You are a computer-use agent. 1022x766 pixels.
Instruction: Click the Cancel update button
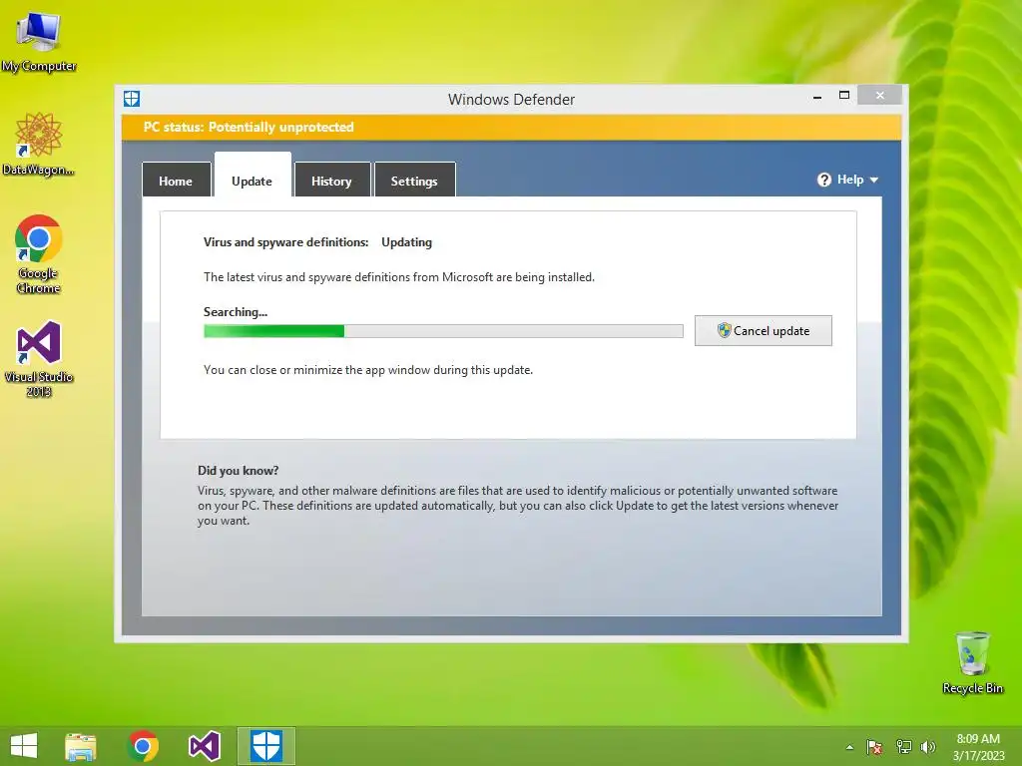click(764, 331)
